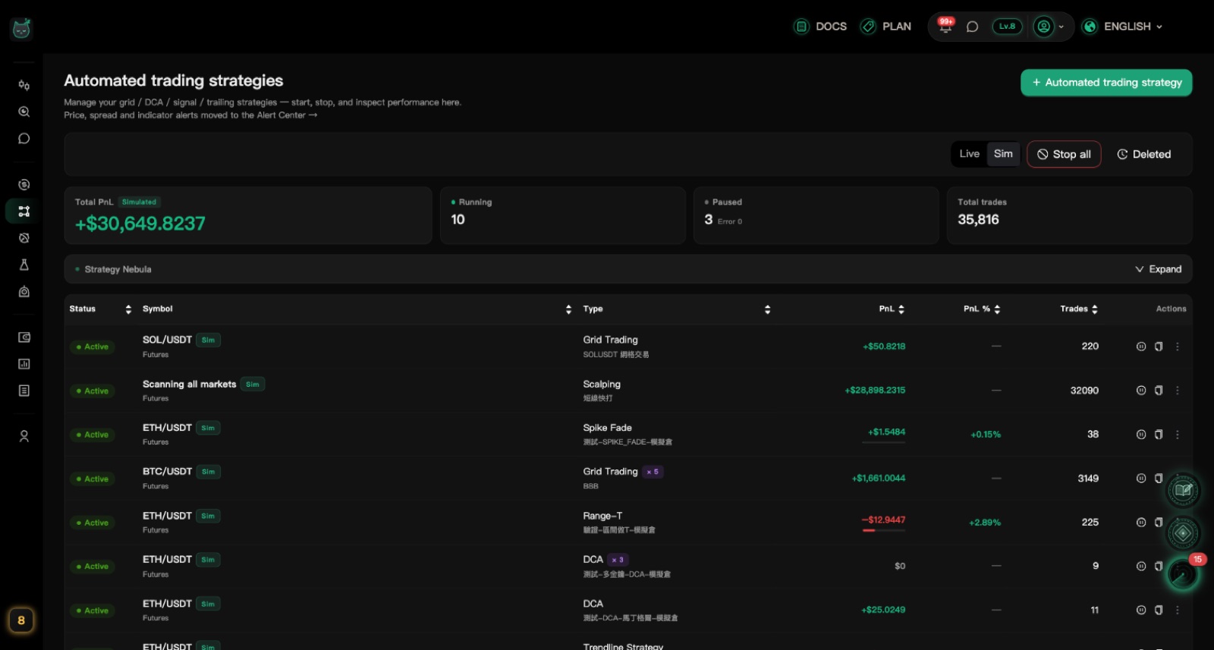Switch to the Sim mode tab
Screen dimensions: 1214x650
(x=1003, y=154)
